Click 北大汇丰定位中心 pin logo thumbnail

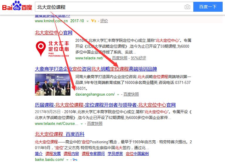[53, 49]
